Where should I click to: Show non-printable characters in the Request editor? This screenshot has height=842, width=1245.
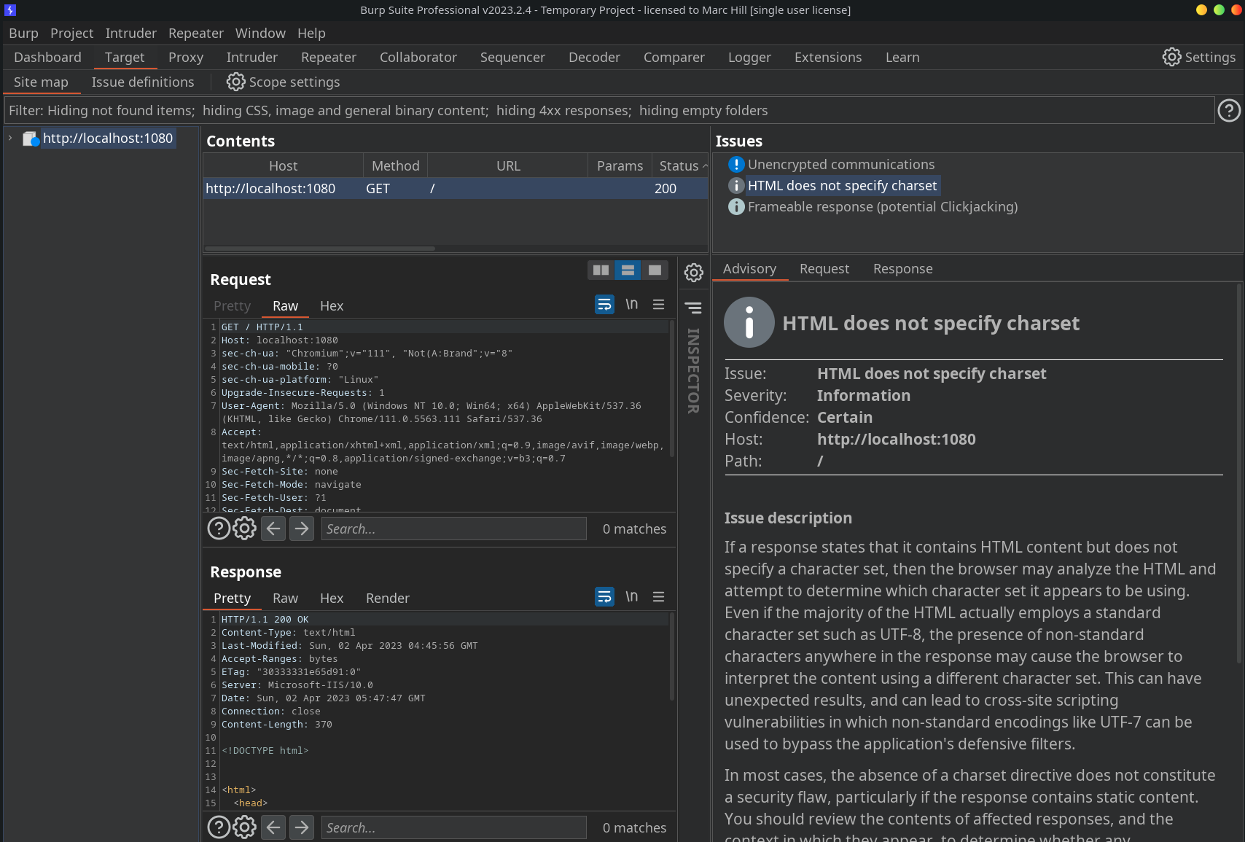tap(631, 304)
